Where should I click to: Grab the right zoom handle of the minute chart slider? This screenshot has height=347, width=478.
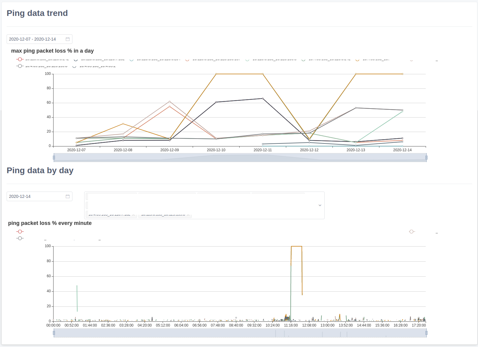pos(426,333)
